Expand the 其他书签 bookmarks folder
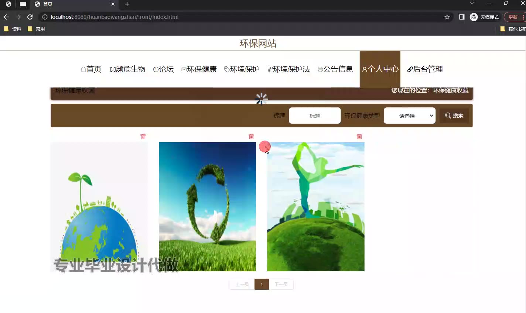526x313 pixels. point(513,29)
